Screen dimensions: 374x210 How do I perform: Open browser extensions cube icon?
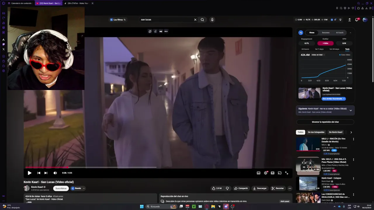coord(359,8)
